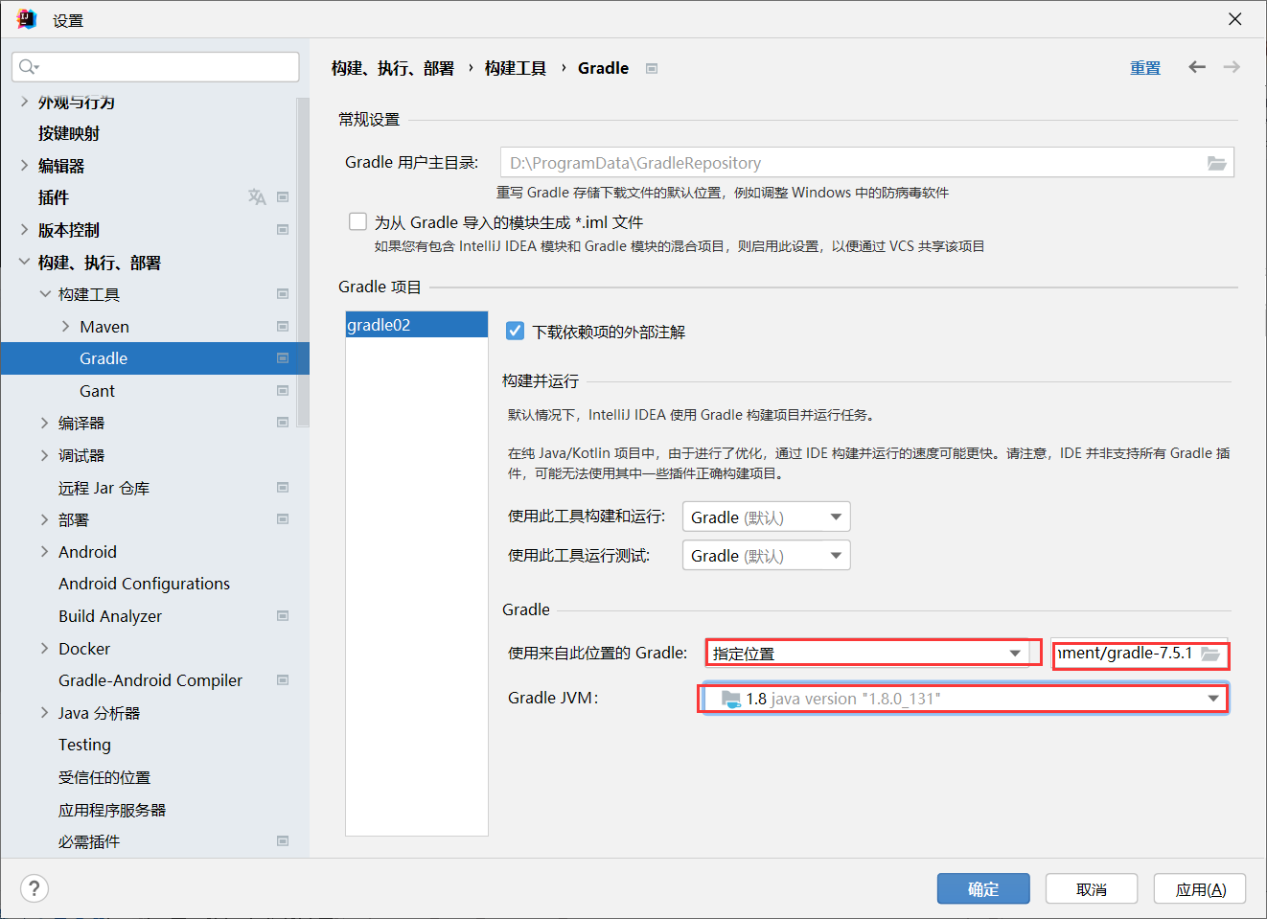Click the project-level icon beside Maven
Viewport: 1267px width, 919px height.
tap(283, 326)
